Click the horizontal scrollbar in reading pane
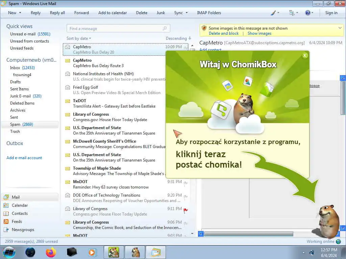The image size is (346, 259). tap(248, 234)
